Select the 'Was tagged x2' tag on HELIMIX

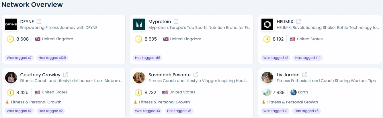(x=275, y=58)
